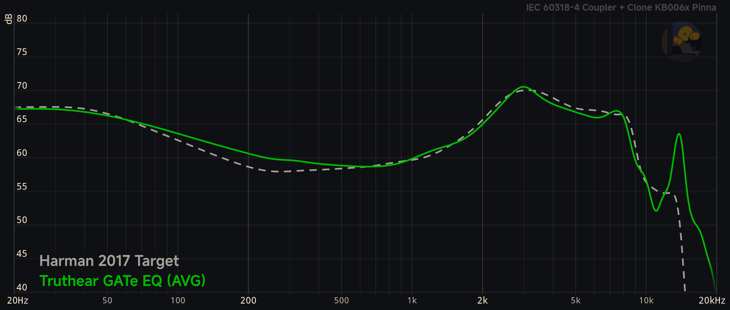
Task: Click the IEC 60318-4 Coupler caption text
Action: coord(621,7)
